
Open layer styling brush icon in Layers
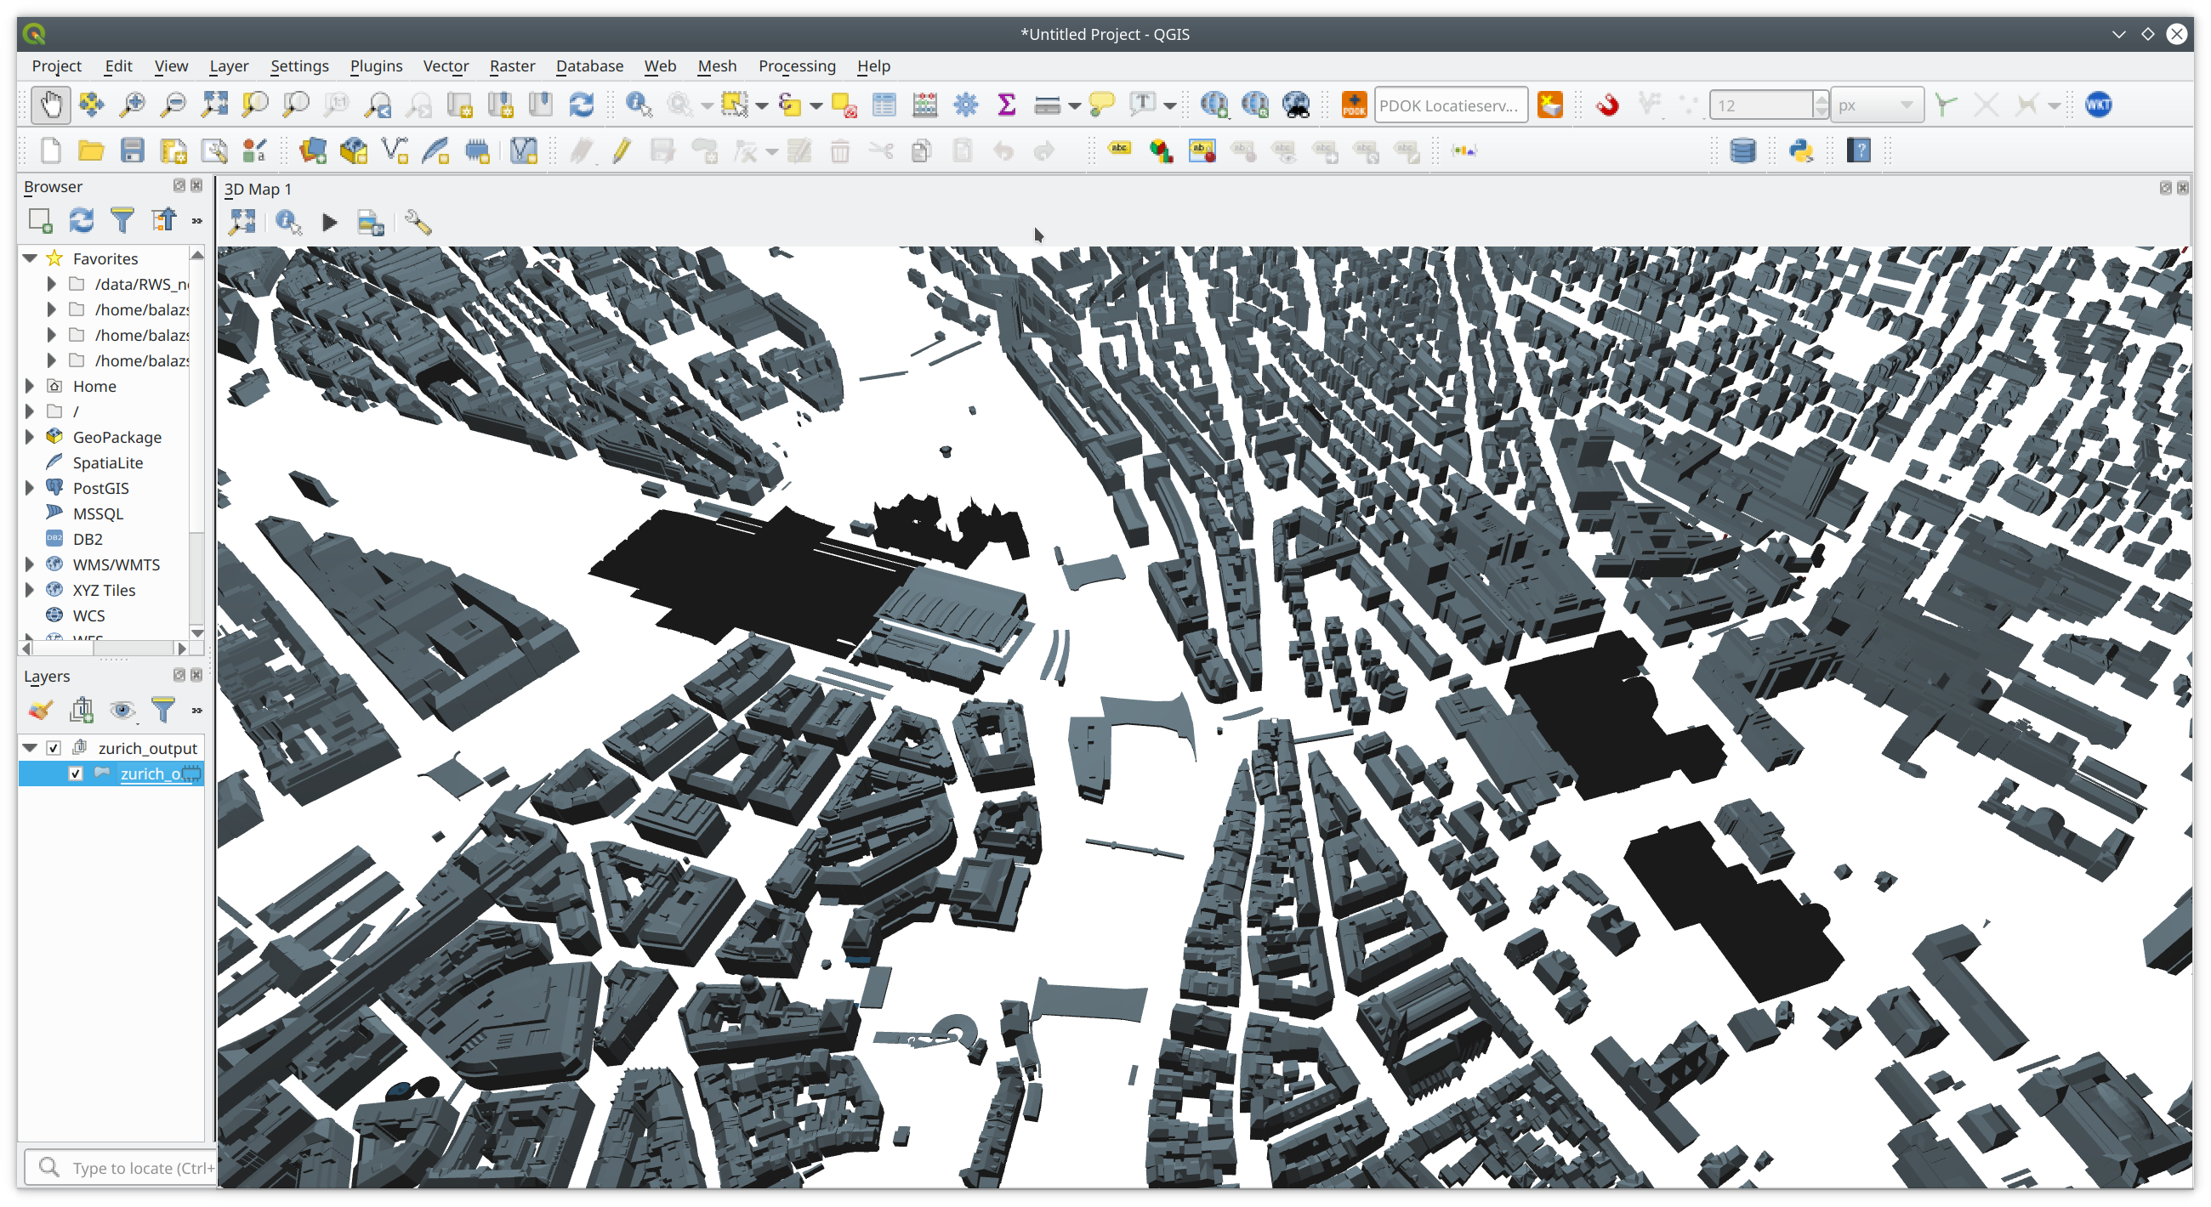tap(40, 710)
